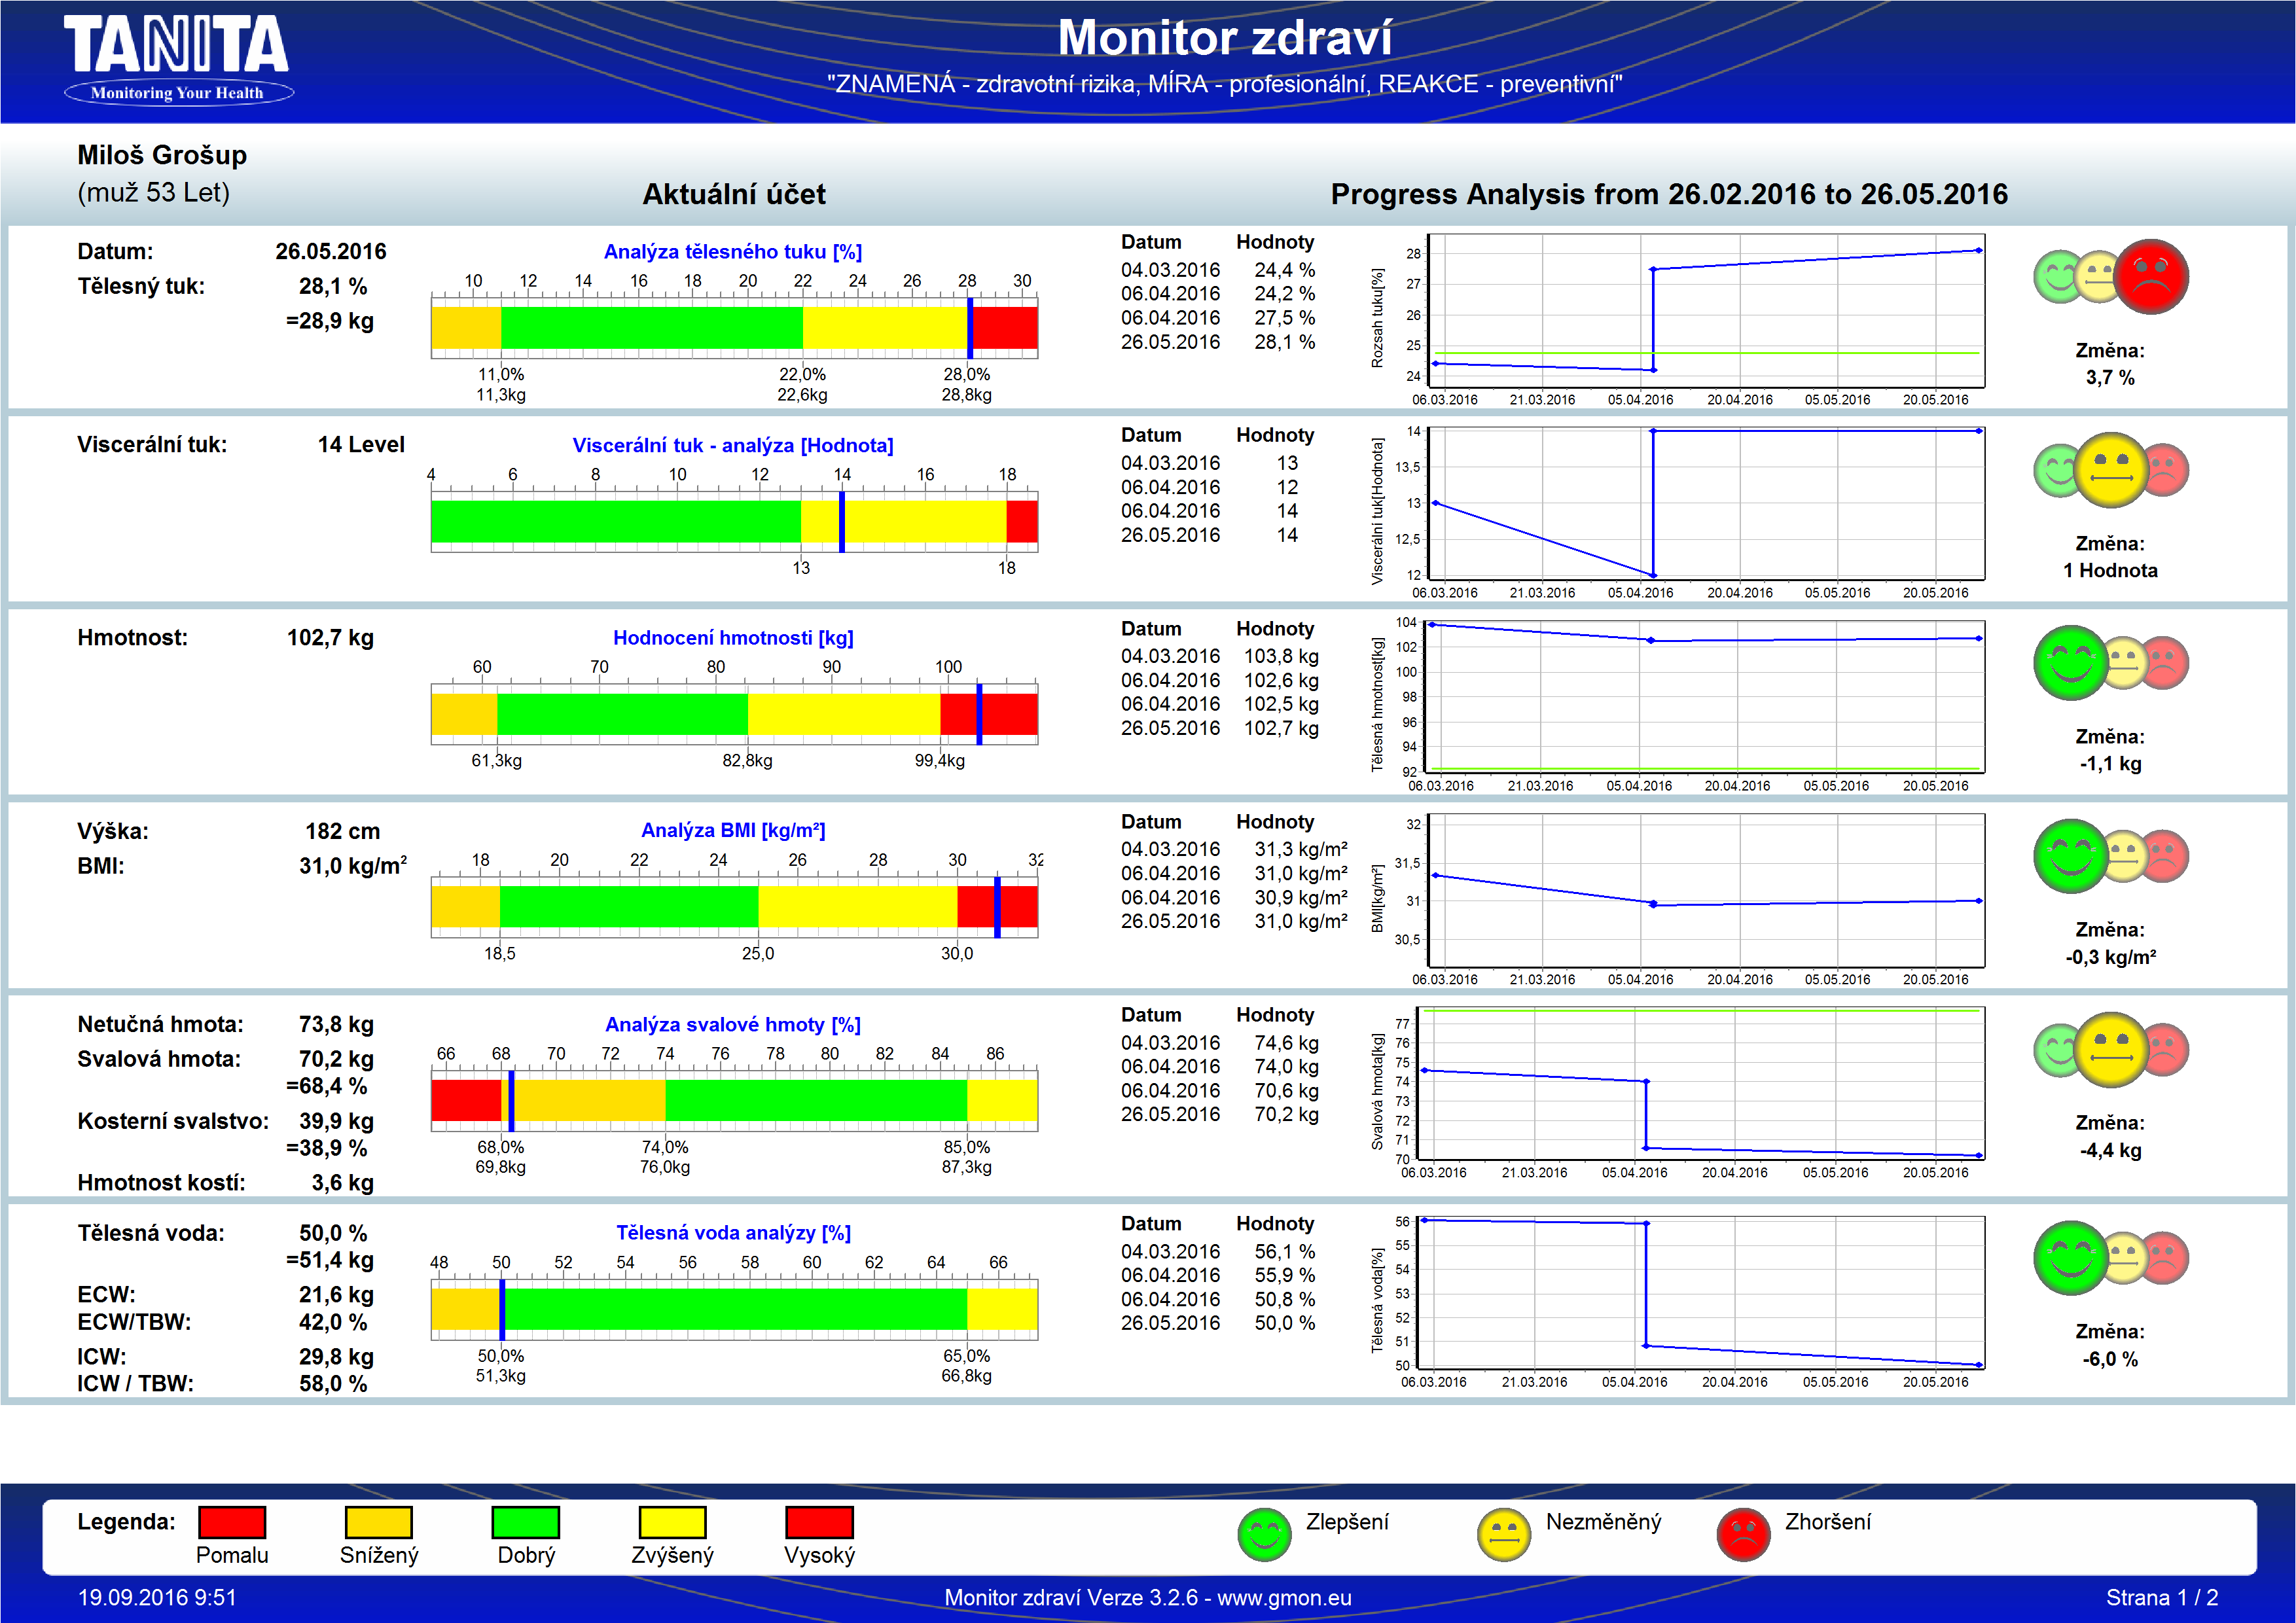Click the red sad smiley in body fat row
This screenshot has width=2296, height=1623.
(x=2151, y=277)
